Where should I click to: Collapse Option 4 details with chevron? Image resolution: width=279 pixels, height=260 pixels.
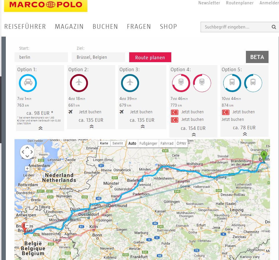click(194, 135)
